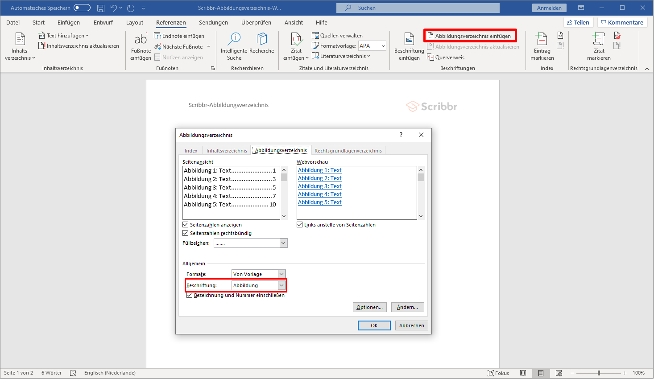Select the Index tab in the dialog
The image size is (654, 379).
point(191,151)
